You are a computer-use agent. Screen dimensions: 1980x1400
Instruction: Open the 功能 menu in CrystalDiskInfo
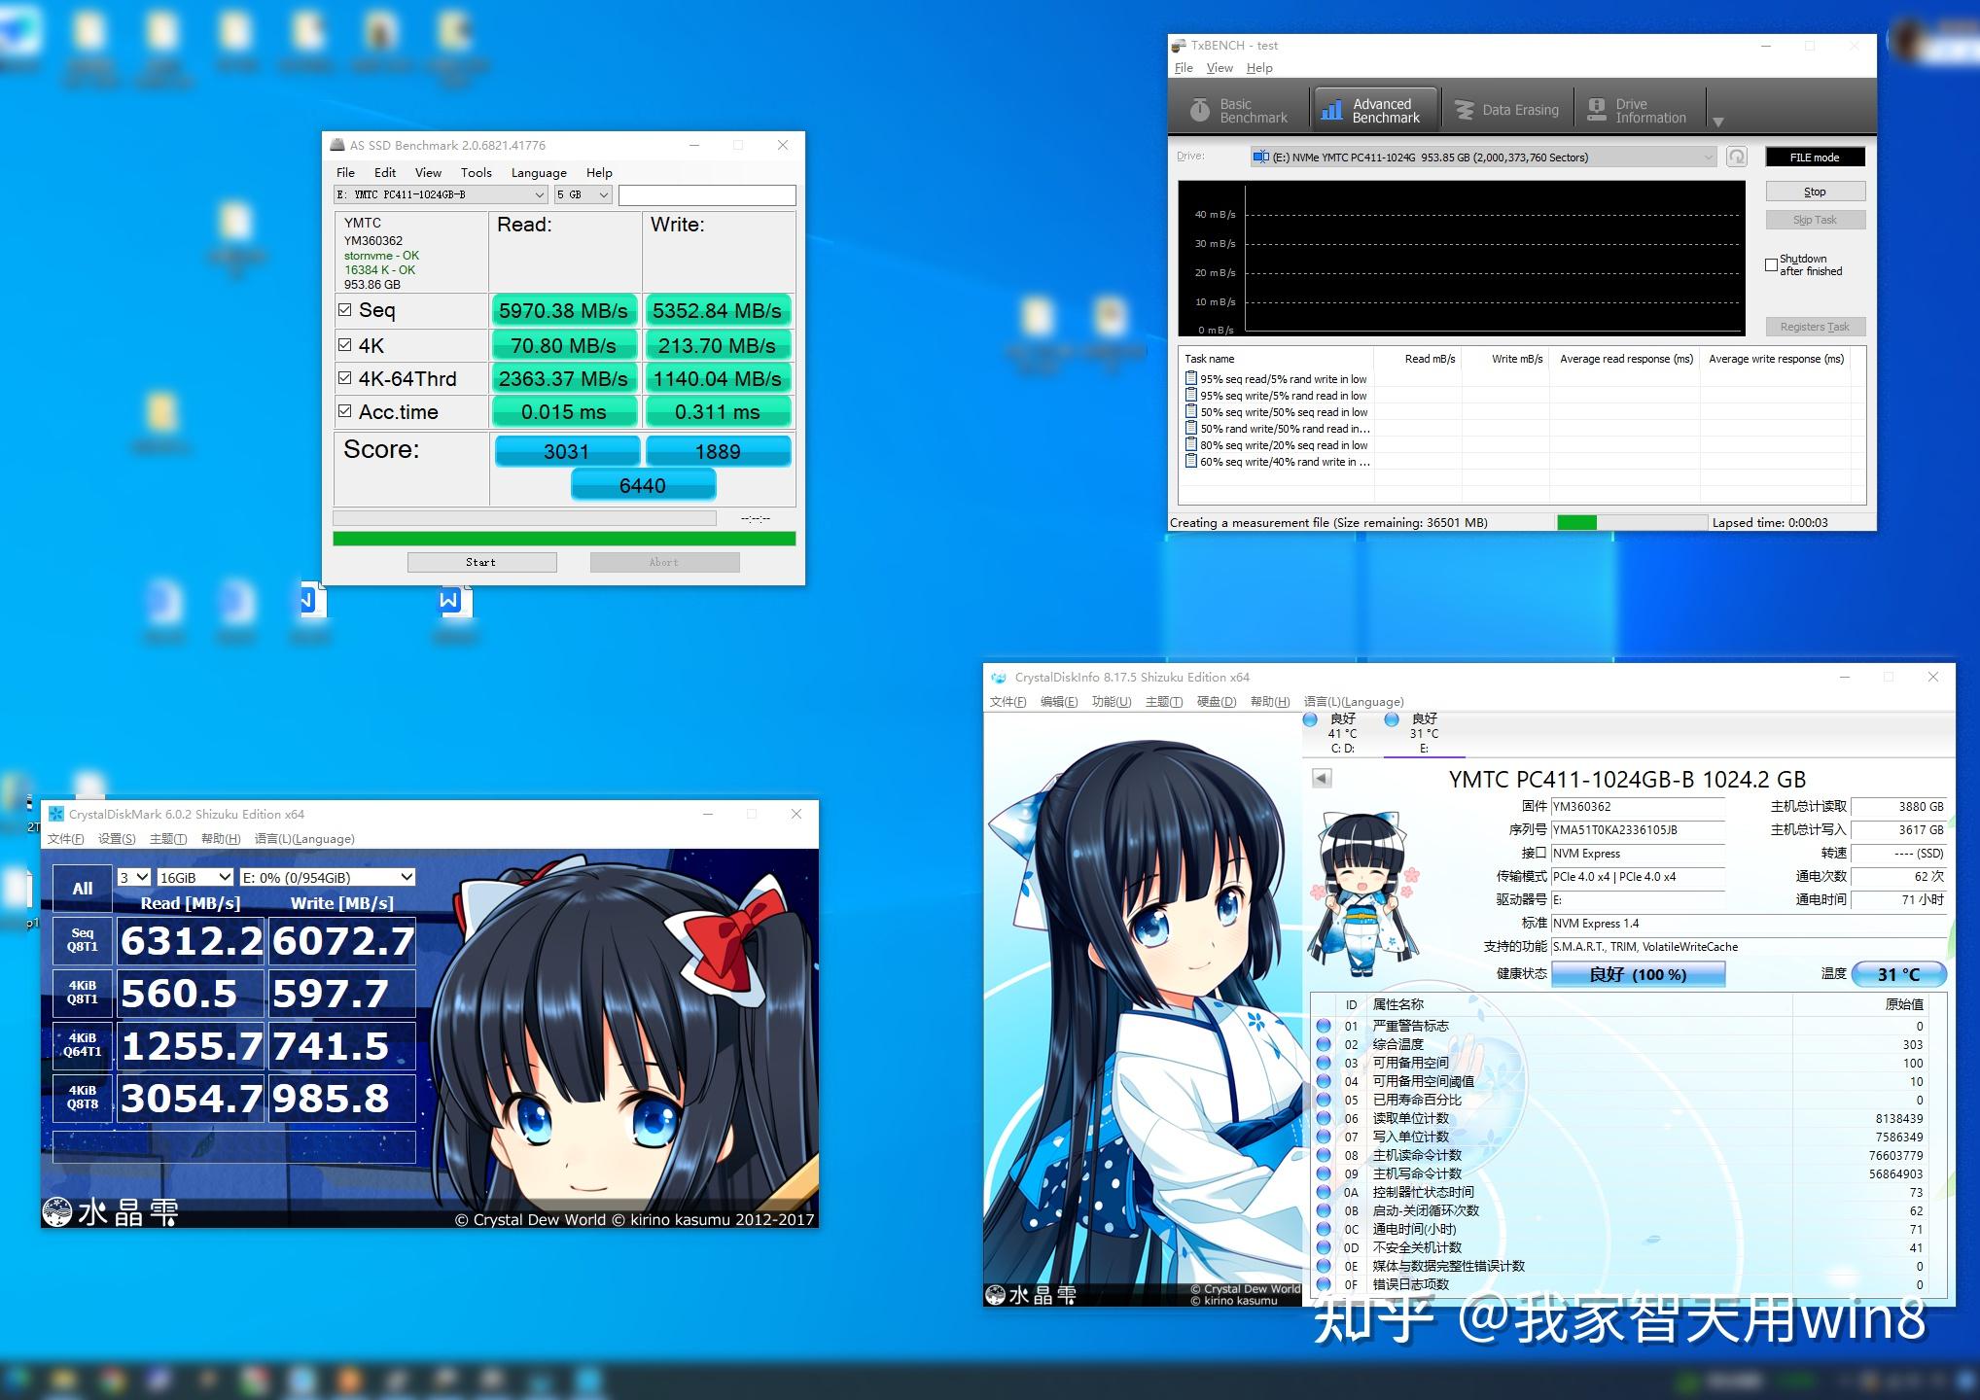[x=1111, y=702]
